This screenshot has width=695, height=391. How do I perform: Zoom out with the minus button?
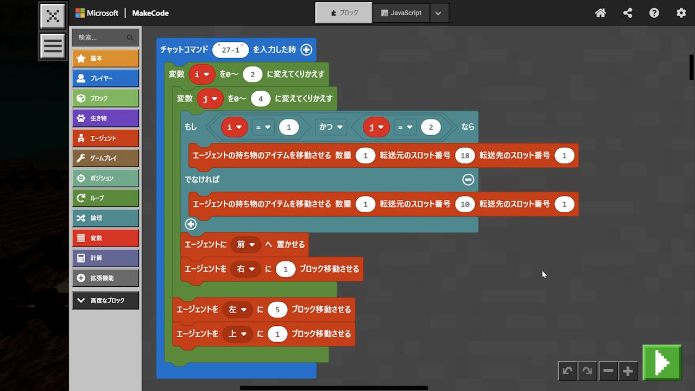tap(608, 371)
